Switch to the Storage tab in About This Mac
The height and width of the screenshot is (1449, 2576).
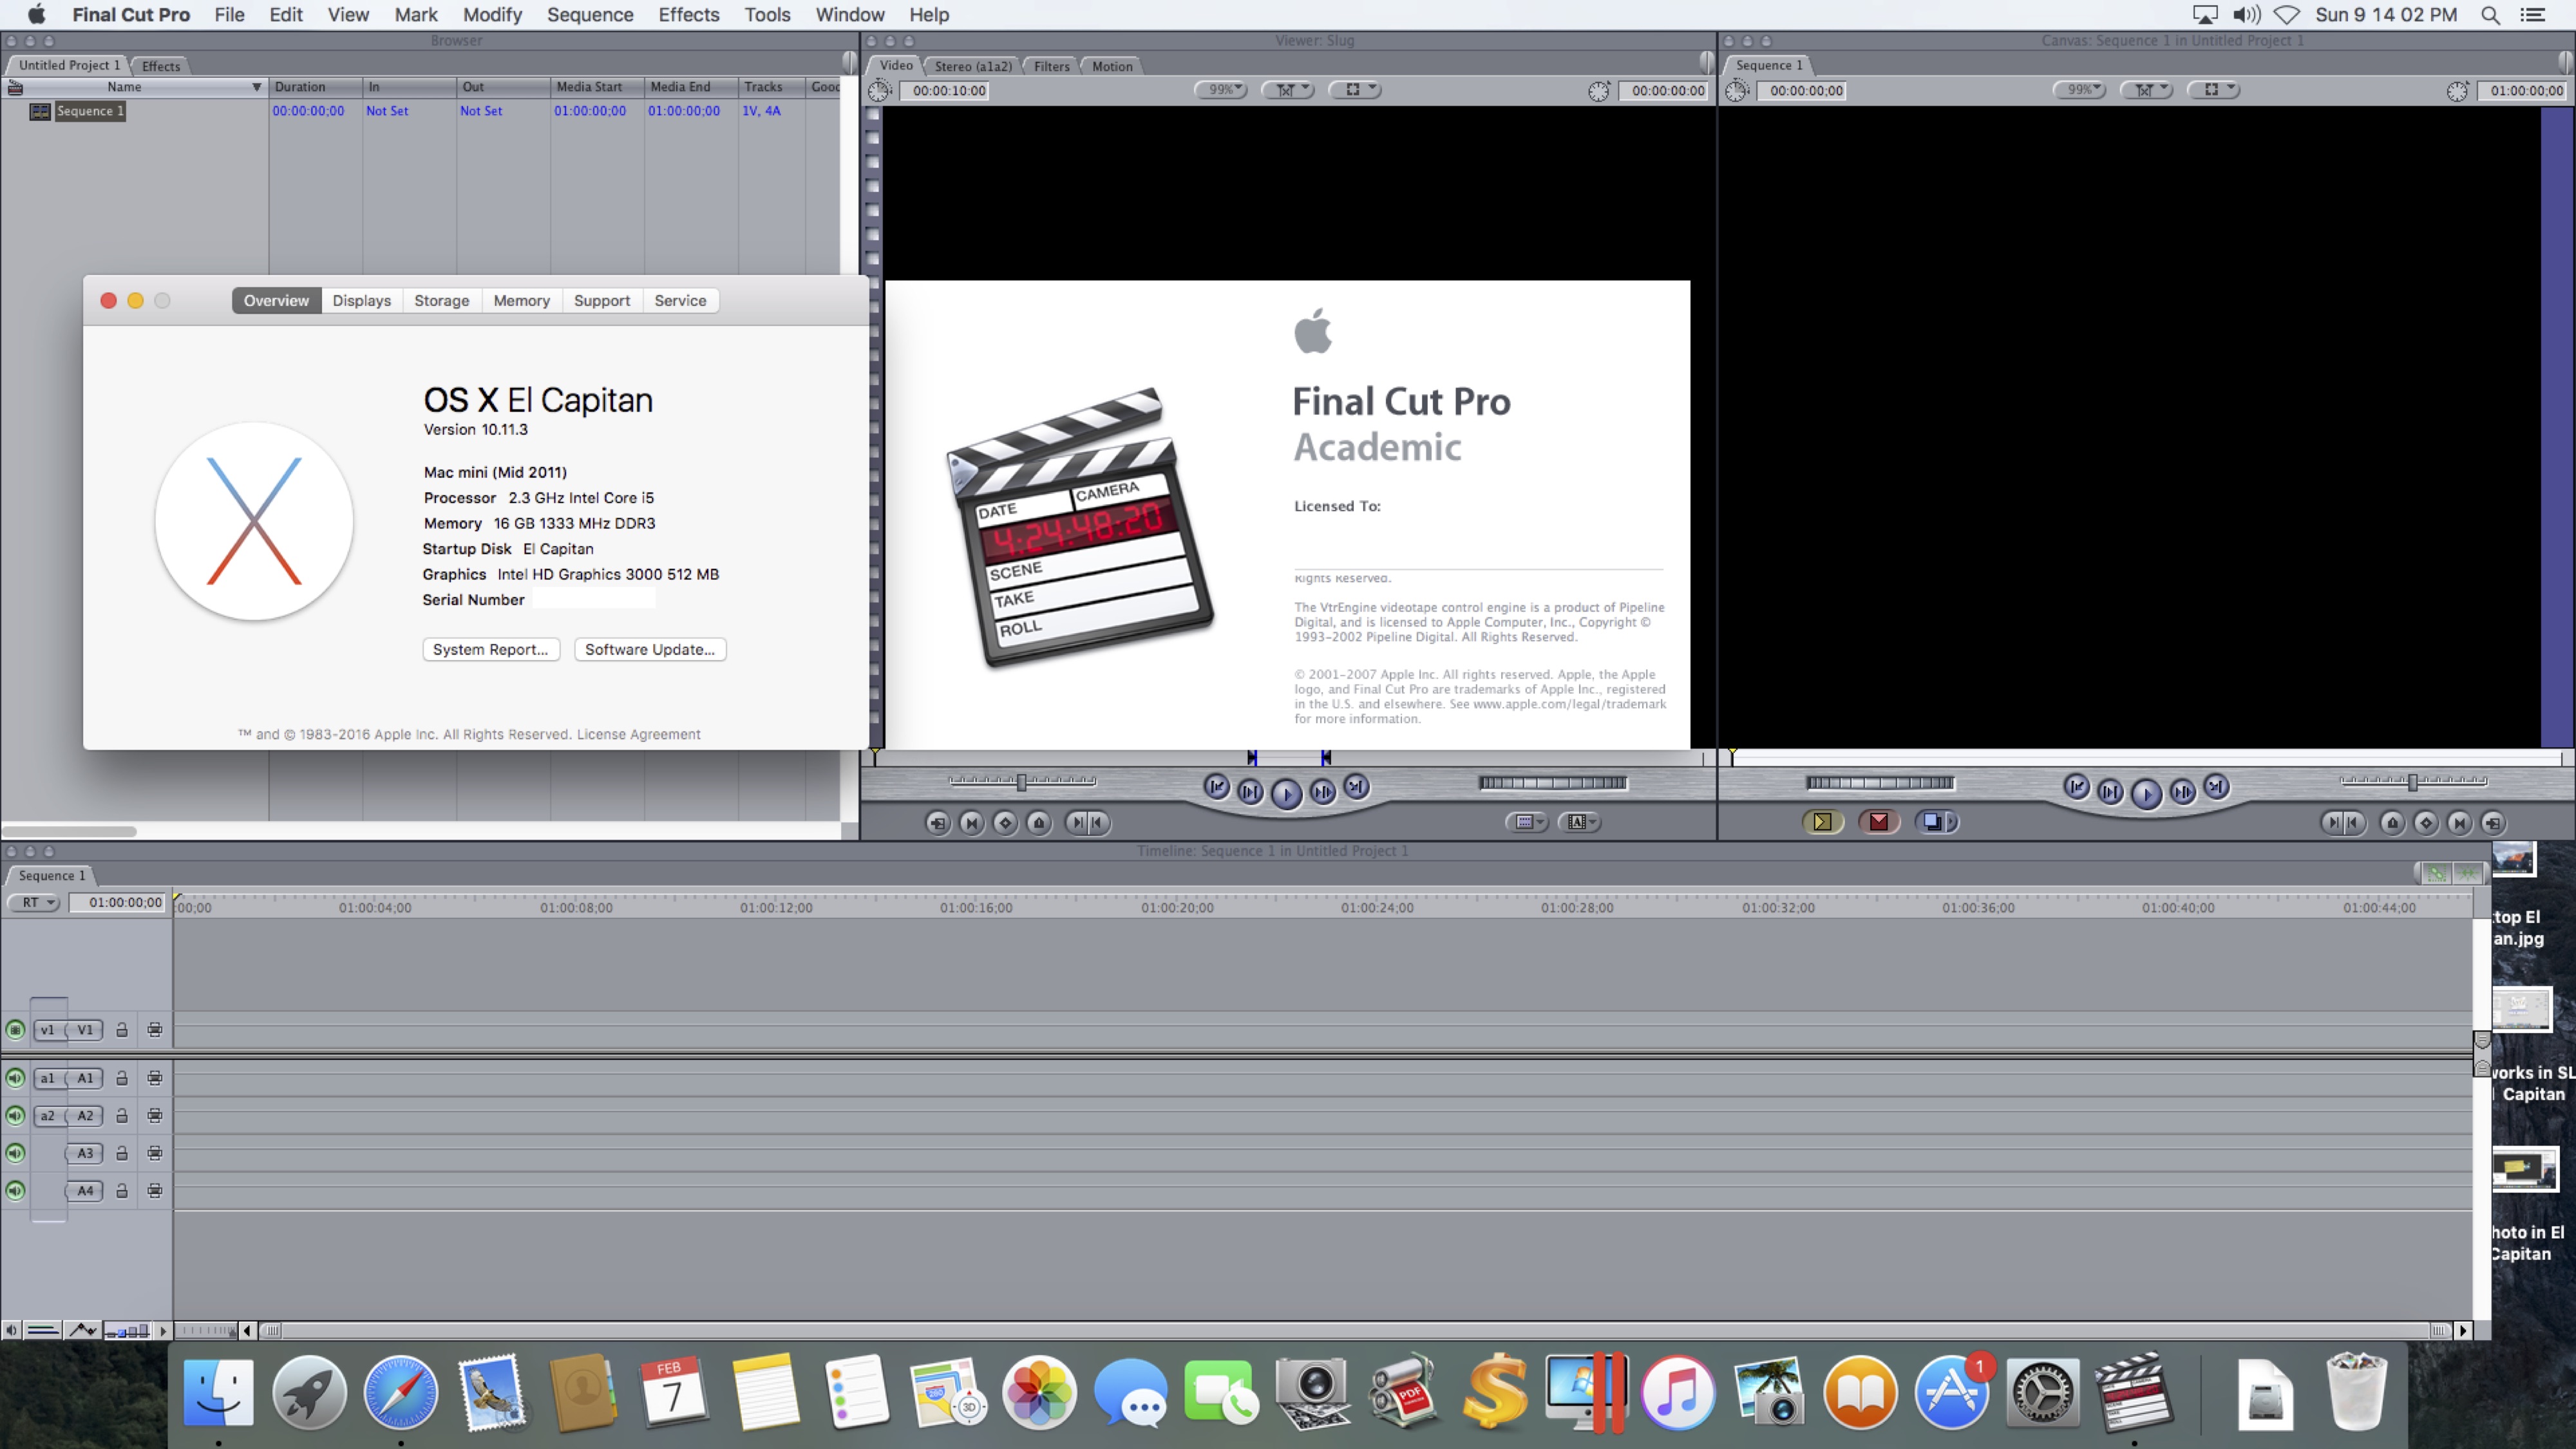(442, 301)
